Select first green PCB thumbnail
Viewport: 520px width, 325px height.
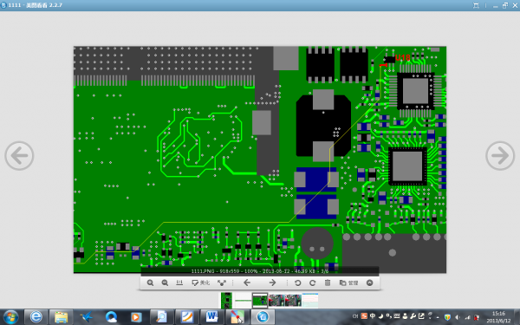click(x=226, y=301)
